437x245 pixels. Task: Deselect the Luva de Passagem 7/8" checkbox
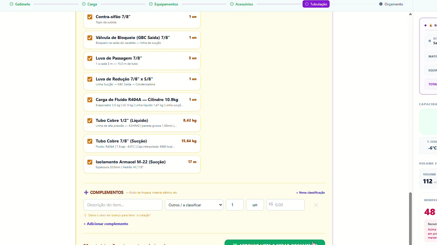coord(90,58)
